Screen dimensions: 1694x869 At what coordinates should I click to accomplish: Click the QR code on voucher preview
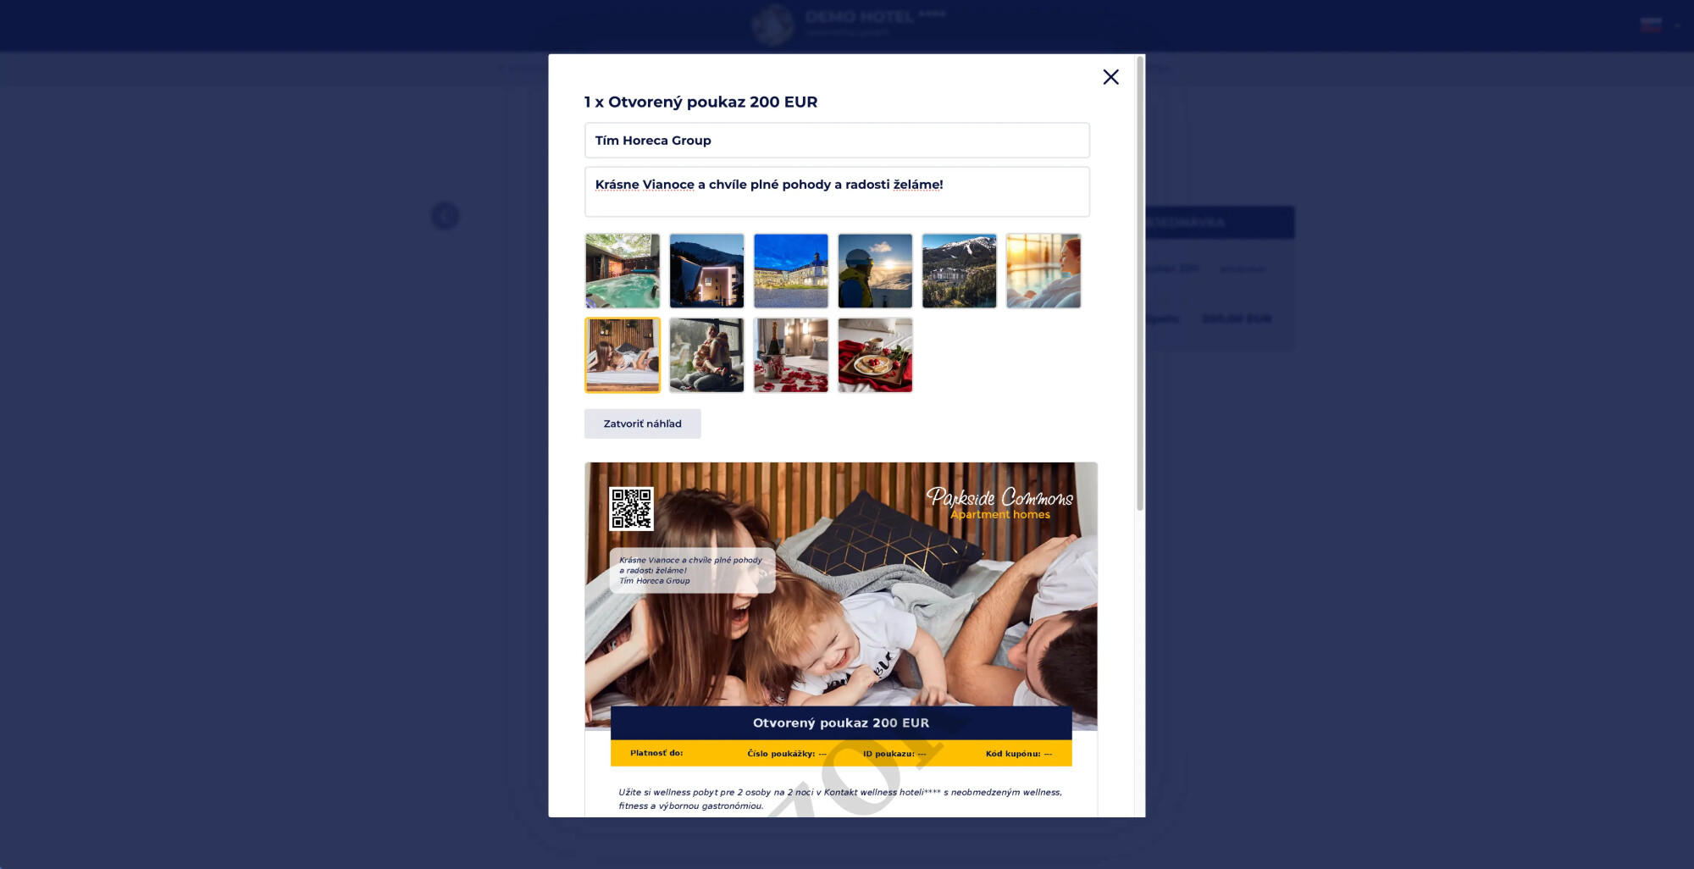click(x=631, y=508)
